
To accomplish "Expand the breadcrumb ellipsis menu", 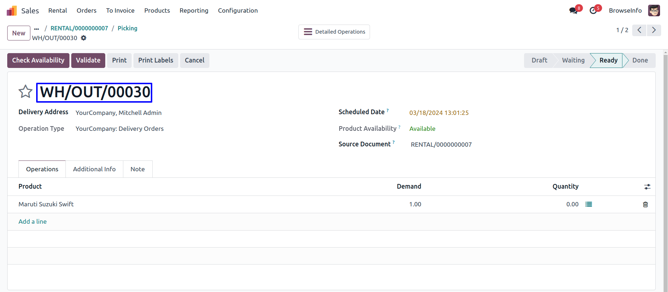I will tap(37, 29).
